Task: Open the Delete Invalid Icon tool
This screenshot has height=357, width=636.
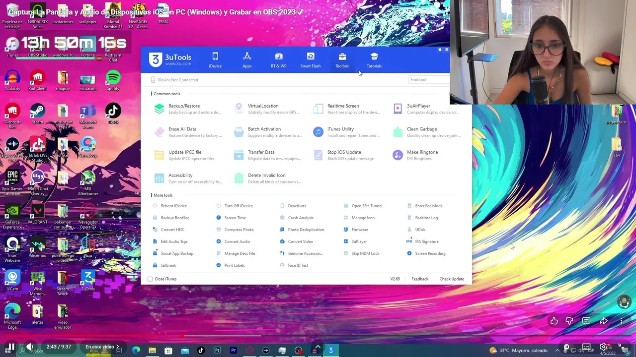Action: pos(267,178)
